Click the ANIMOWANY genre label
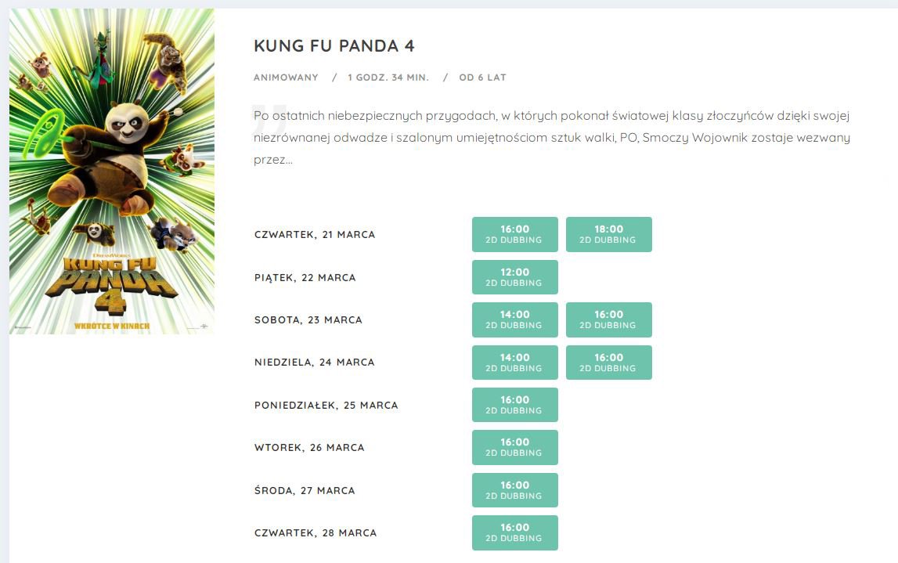 coord(286,78)
